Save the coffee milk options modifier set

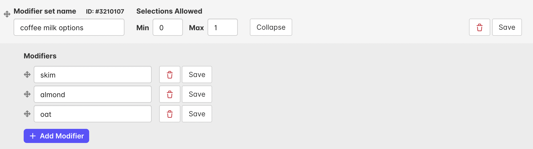click(507, 27)
